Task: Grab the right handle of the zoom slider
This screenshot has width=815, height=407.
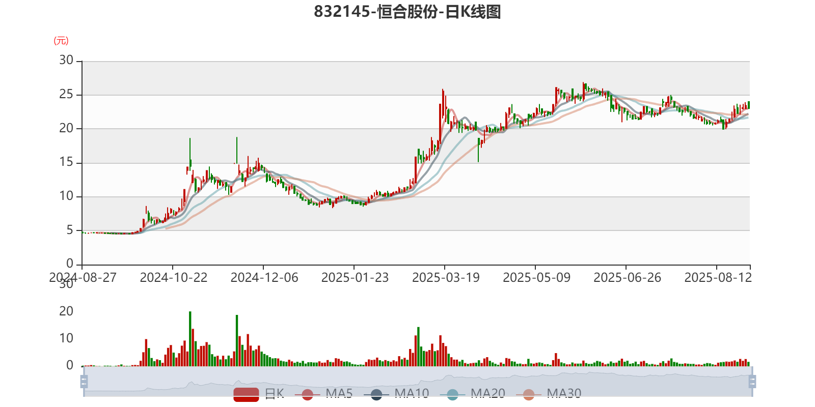Action: (x=752, y=382)
